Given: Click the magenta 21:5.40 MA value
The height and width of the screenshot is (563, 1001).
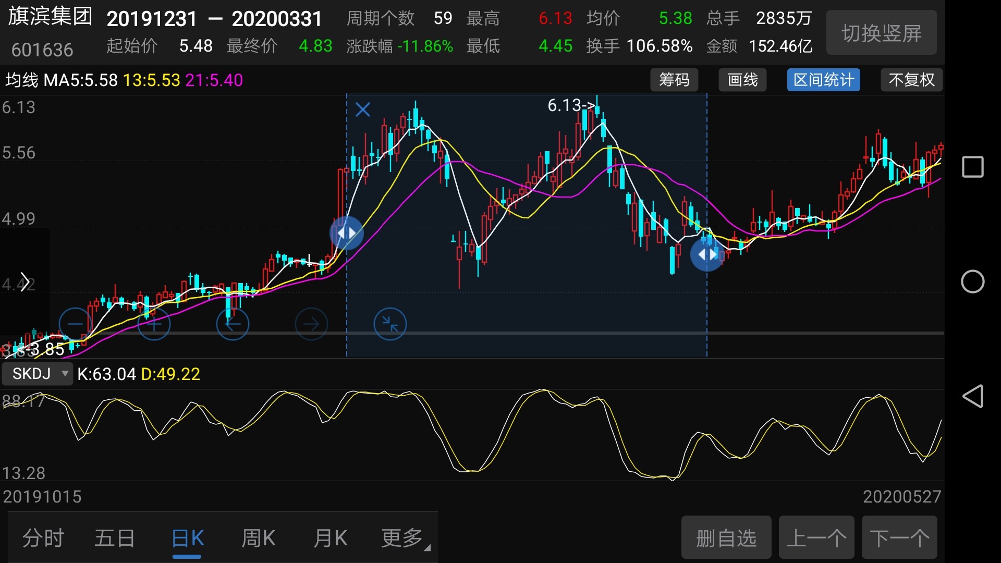Looking at the screenshot, I should pyautogui.click(x=214, y=80).
